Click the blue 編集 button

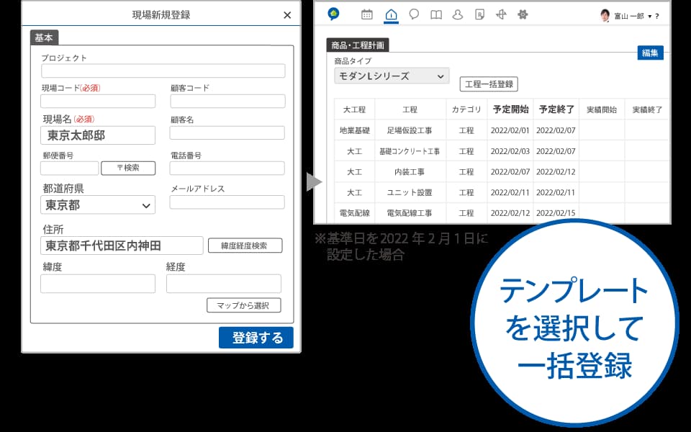coord(651,53)
